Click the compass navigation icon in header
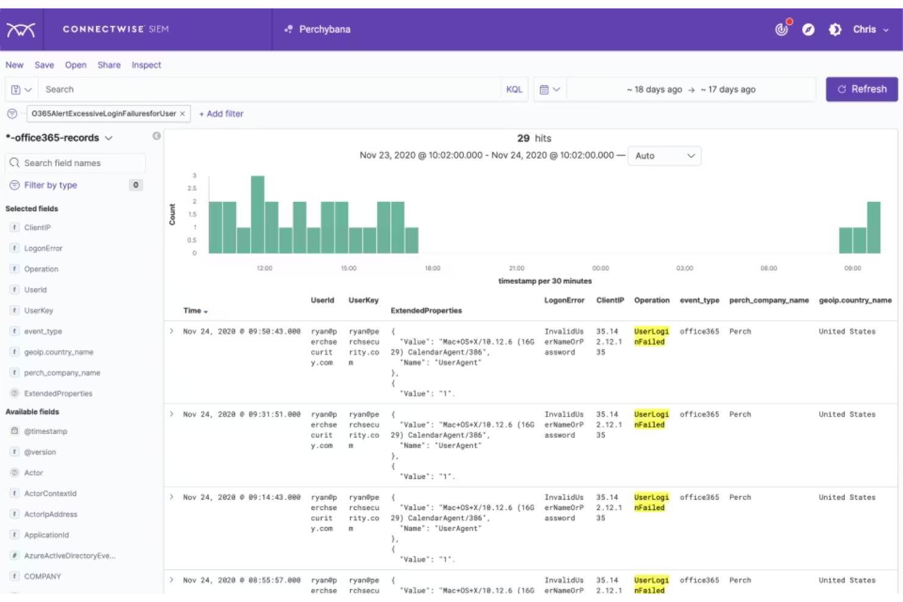 click(808, 29)
